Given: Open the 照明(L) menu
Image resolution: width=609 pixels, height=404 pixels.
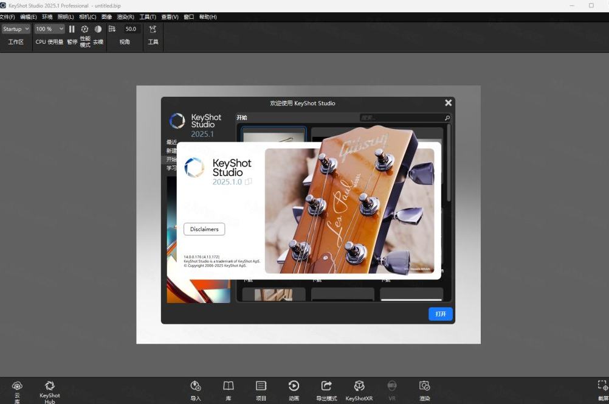Looking at the screenshot, I should (x=66, y=17).
